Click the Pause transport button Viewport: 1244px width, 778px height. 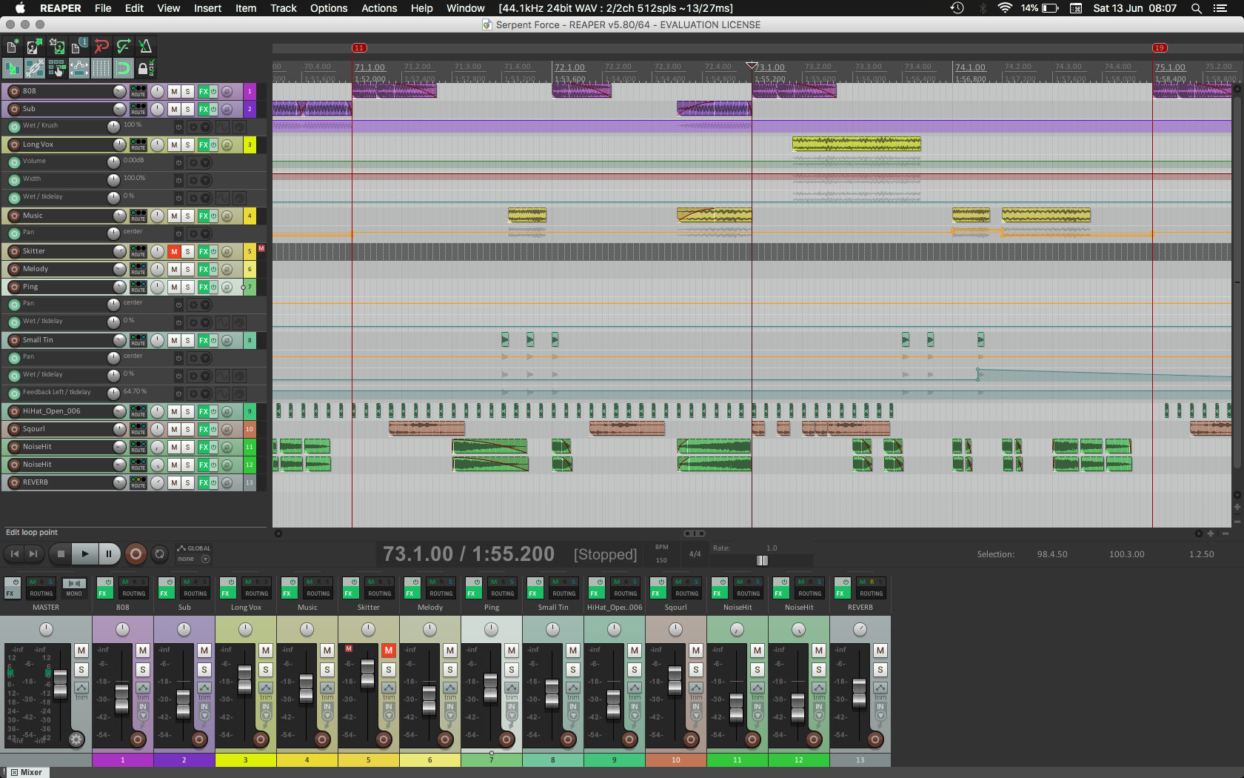pyautogui.click(x=109, y=553)
